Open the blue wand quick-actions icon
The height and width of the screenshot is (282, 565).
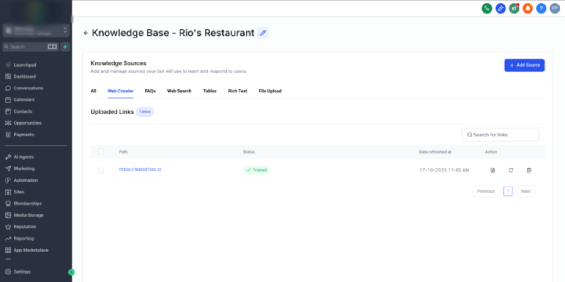tap(500, 8)
